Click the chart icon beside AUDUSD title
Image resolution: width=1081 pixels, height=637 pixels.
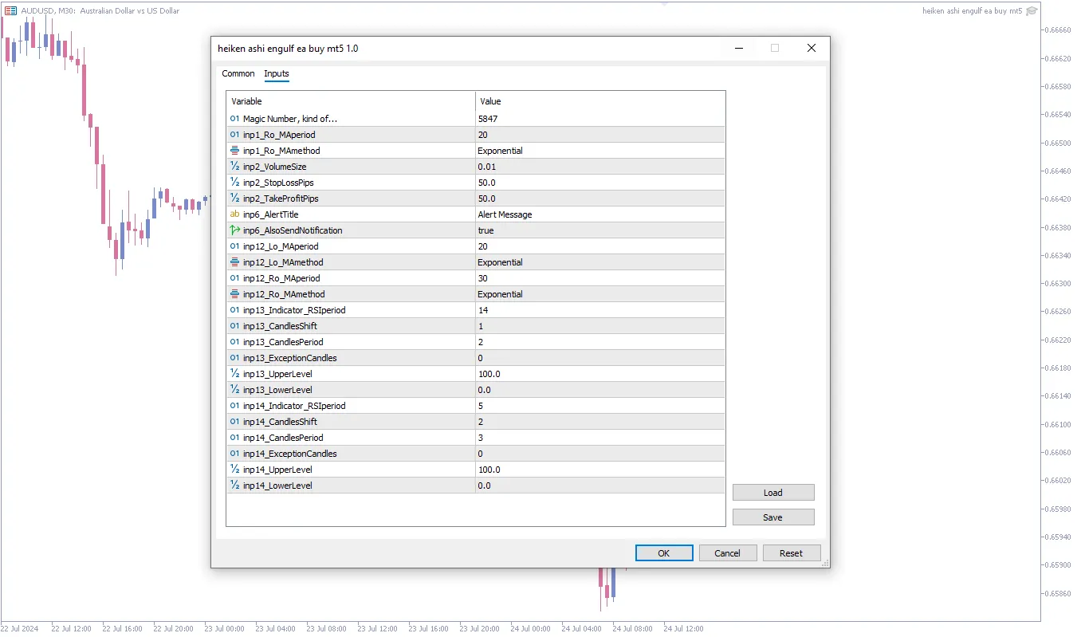[x=11, y=11]
